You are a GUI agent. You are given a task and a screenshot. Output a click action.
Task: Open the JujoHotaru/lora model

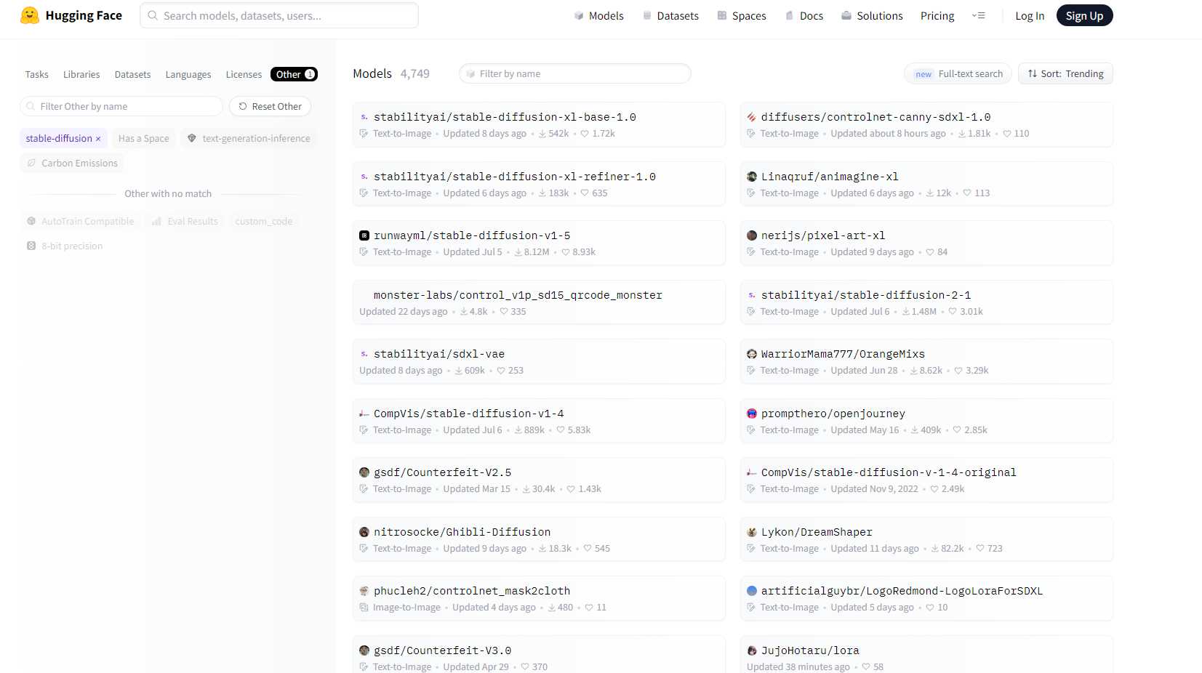926,655
